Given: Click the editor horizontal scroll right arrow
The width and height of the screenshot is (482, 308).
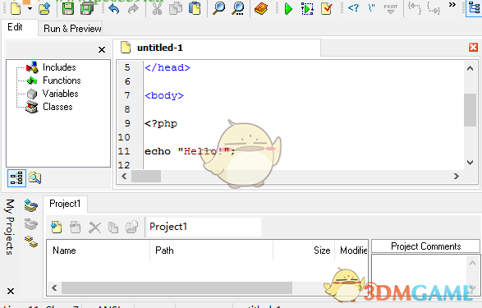Looking at the screenshot, I should (457, 176).
